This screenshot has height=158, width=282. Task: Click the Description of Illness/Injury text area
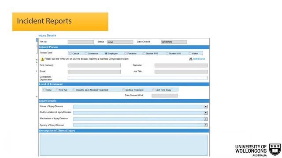[123, 145]
